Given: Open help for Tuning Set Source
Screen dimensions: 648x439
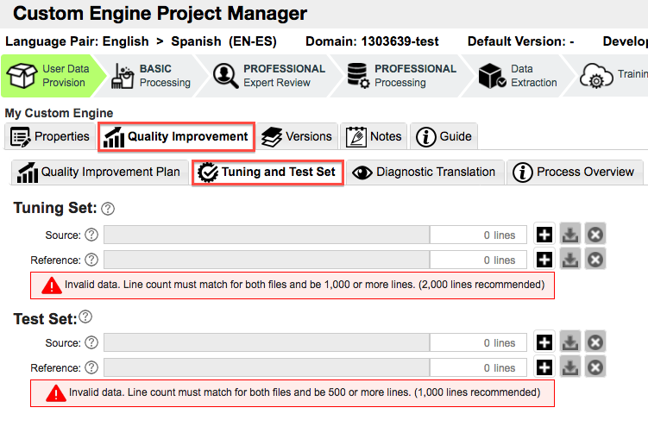Looking at the screenshot, I should pos(91,235).
